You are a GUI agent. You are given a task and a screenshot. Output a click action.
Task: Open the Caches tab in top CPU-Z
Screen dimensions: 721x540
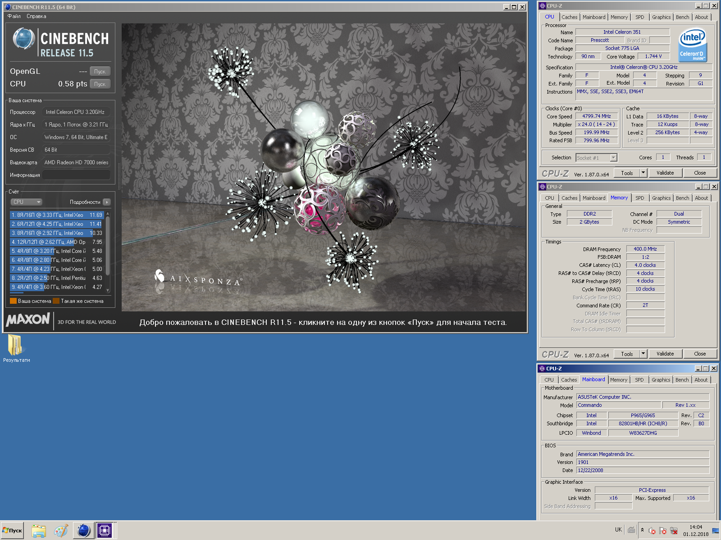(x=570, y=17)
